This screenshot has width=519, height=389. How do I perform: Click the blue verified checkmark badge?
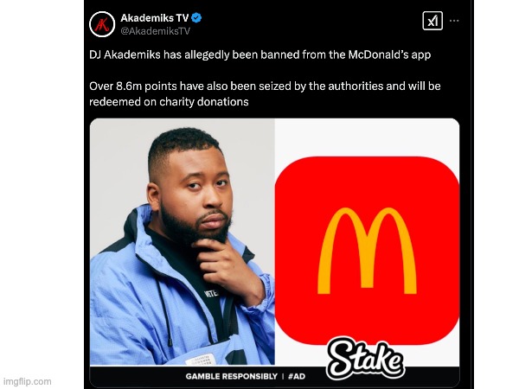coord(196,17)
